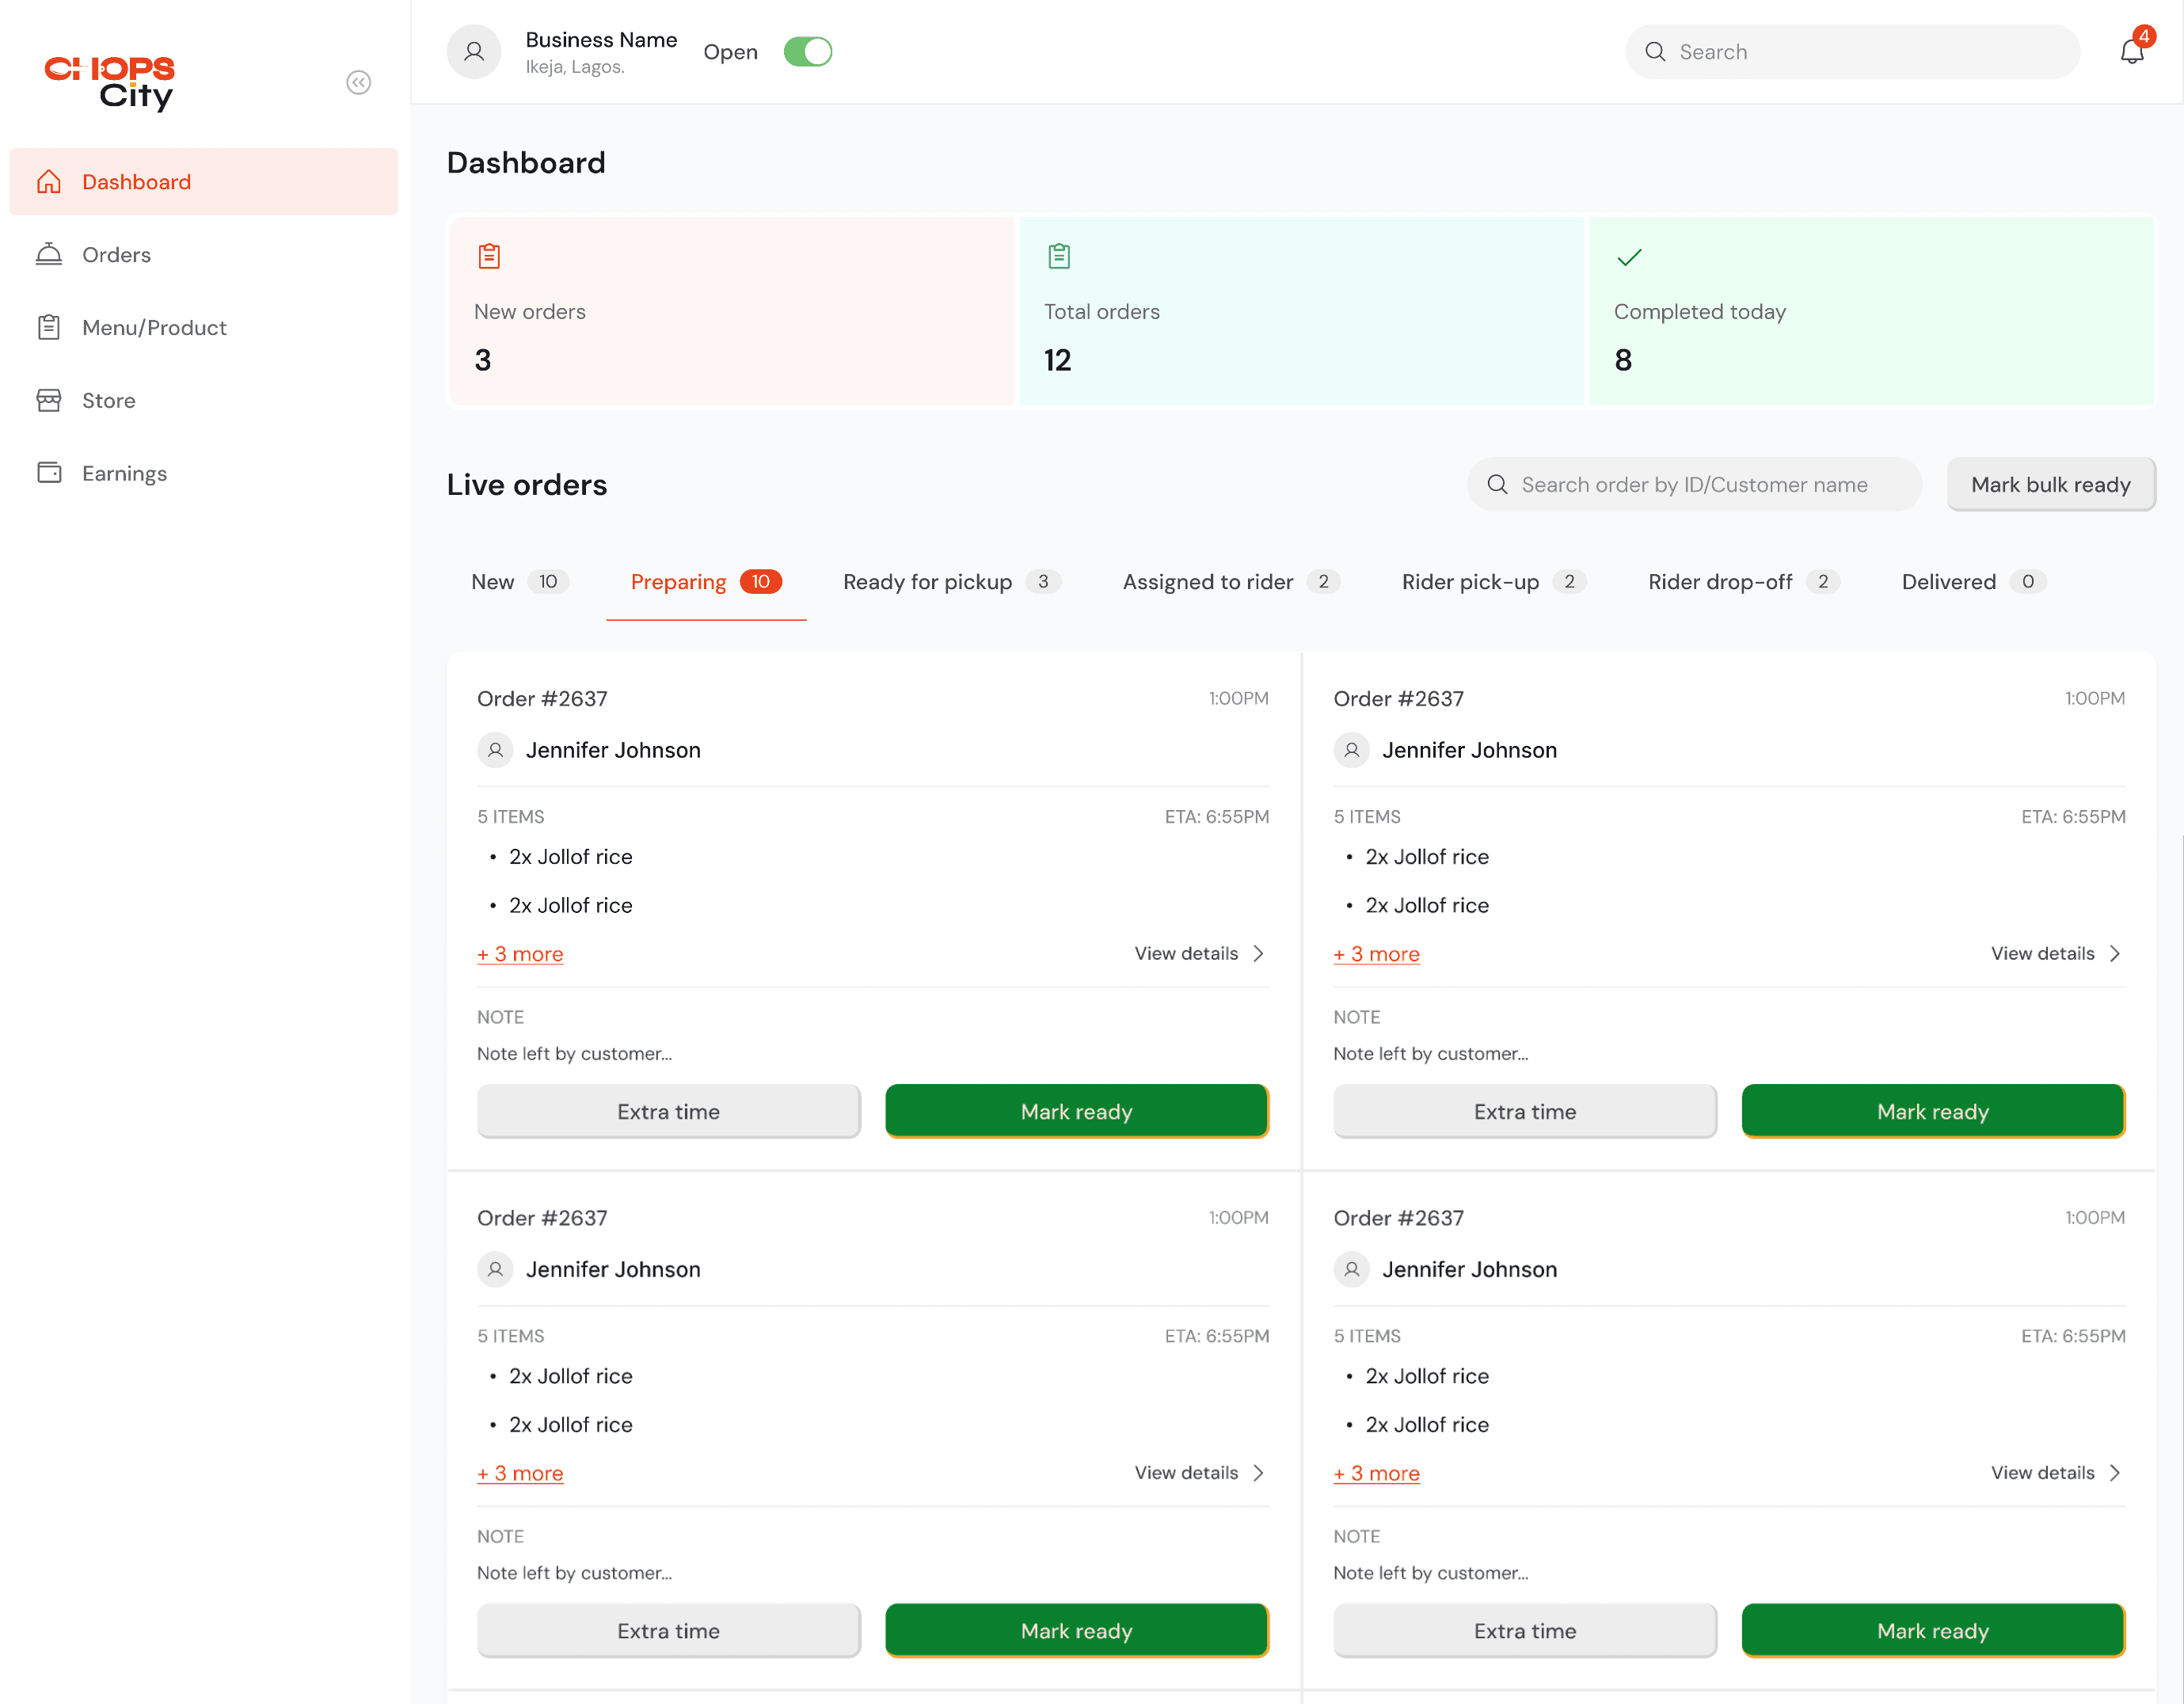Toggle the business Open switch
2184x1704 pixels.
point(807,52)
